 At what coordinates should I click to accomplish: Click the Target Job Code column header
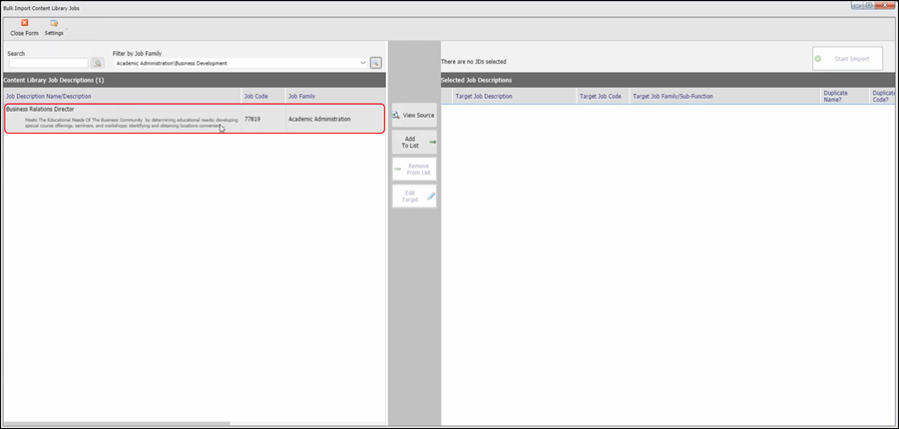602,96
